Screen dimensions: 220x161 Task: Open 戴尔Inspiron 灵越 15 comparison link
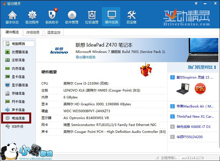(193, 77)
